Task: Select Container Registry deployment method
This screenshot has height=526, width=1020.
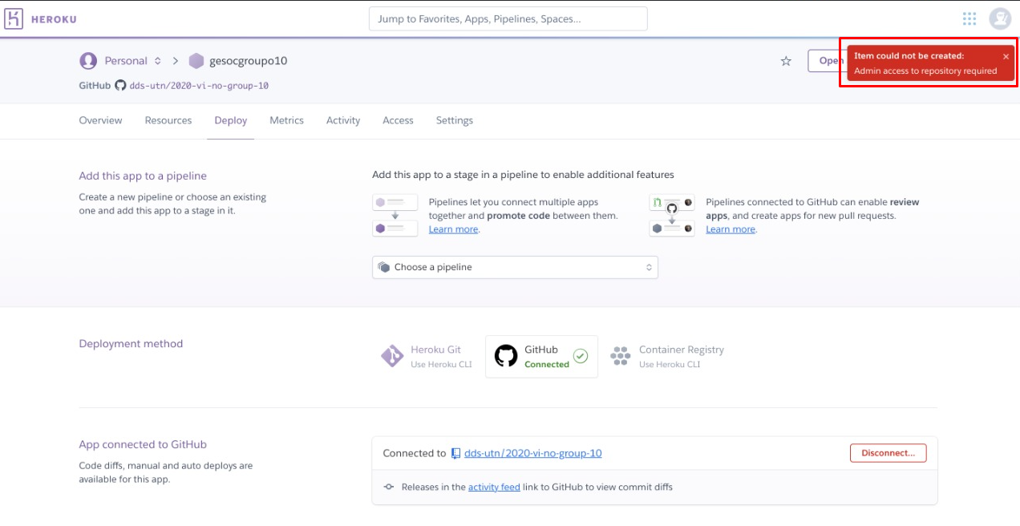Action: click(667, 356)
